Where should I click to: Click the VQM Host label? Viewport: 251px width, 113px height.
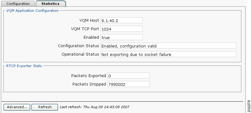coord(89,20)
